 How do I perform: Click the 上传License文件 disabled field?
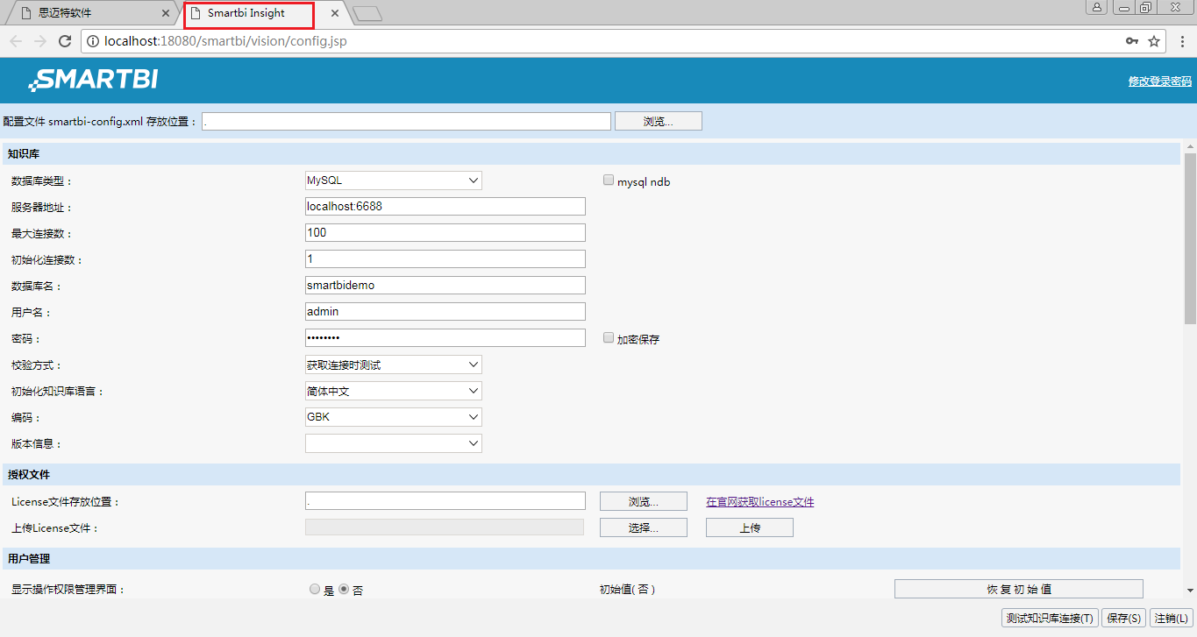(x=445, y=527)
